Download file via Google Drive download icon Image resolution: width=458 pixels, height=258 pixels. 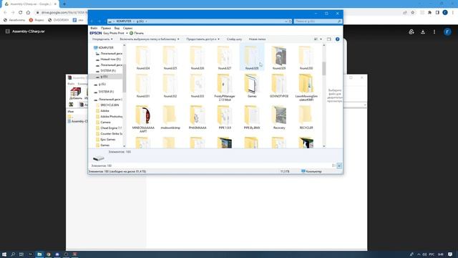423,32
